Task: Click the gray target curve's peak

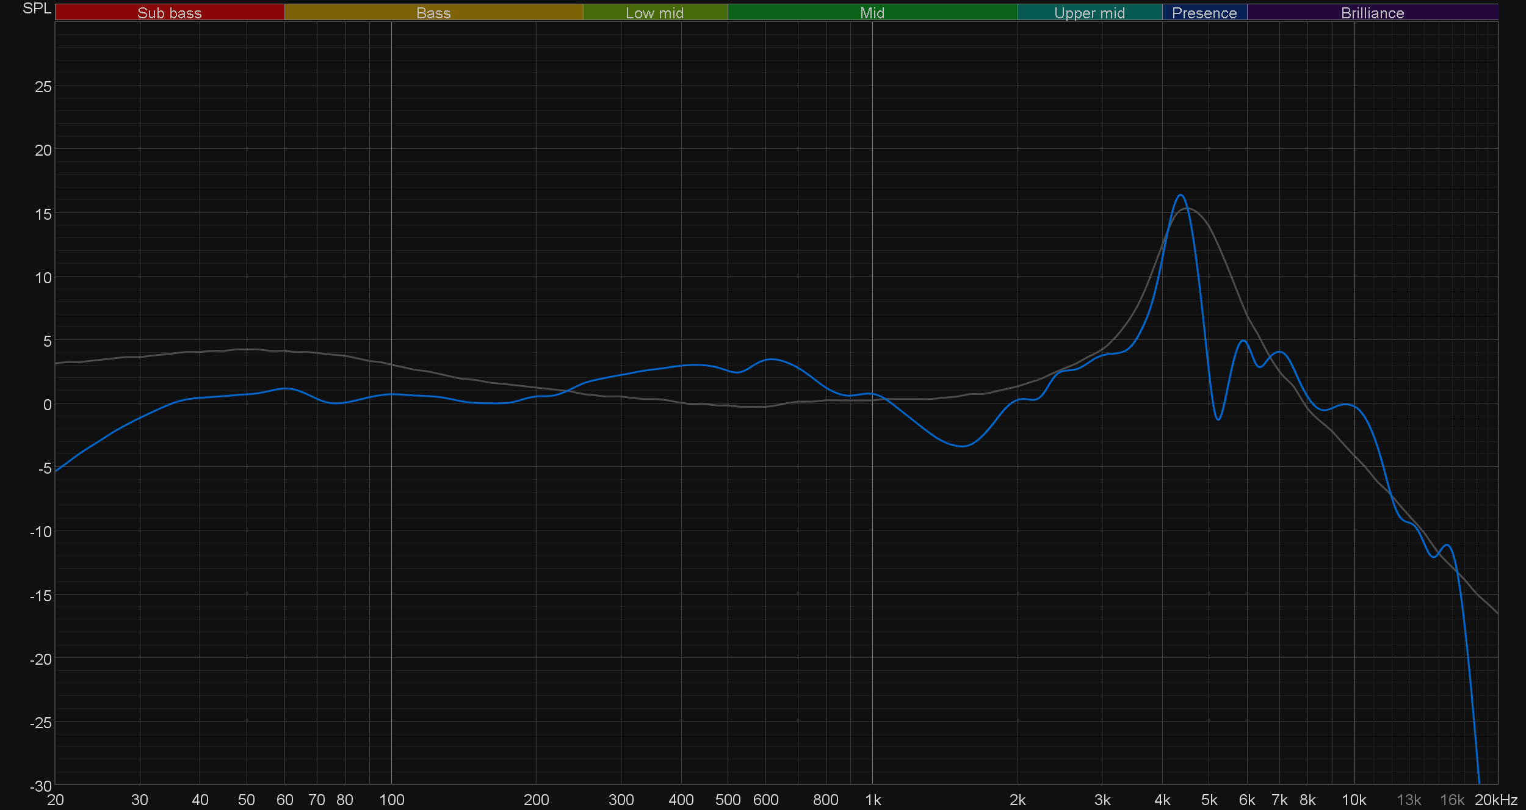Action: tap(1187, 209)
